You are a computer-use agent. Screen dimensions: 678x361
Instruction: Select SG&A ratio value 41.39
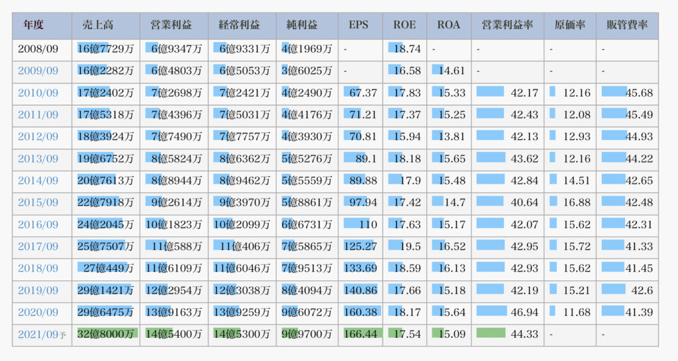click(639, 312)
